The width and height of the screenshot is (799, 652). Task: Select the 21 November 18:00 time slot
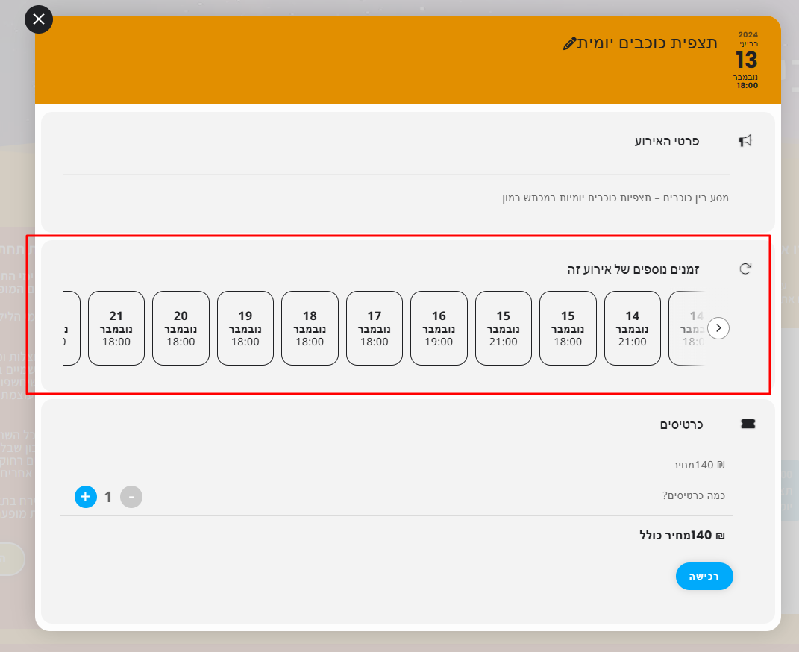pyautogui.click(x=116, y=328)
